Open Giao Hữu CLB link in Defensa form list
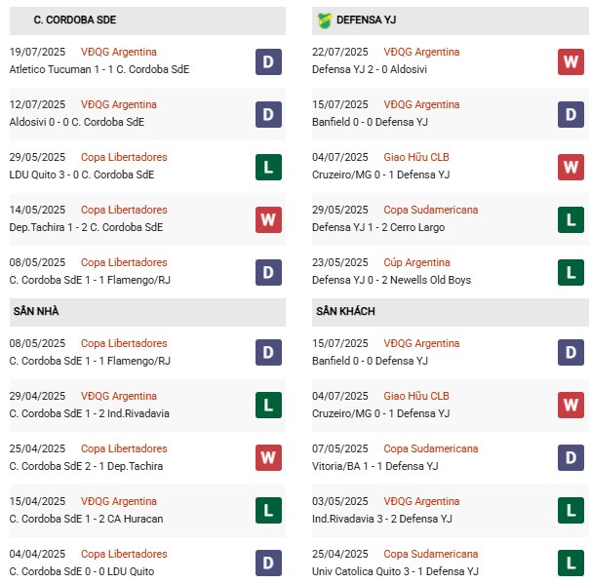Viewport: 591px width, 583px height. click(x=416, y=157)
